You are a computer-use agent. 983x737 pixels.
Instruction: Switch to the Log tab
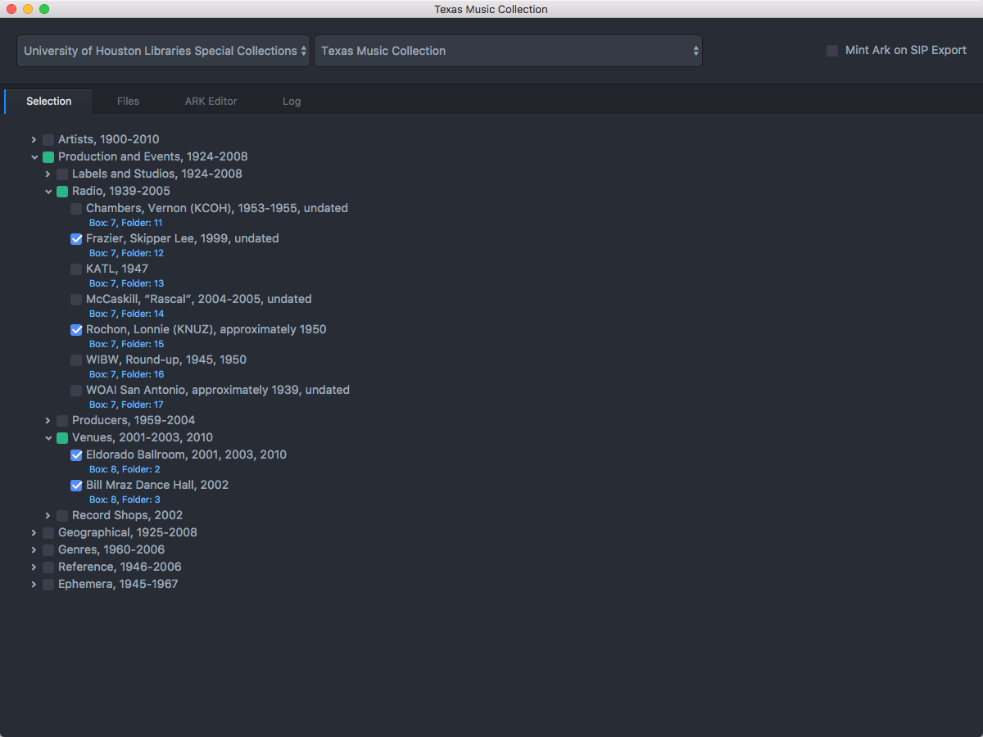pyautogui.click(x=292, y=102)
